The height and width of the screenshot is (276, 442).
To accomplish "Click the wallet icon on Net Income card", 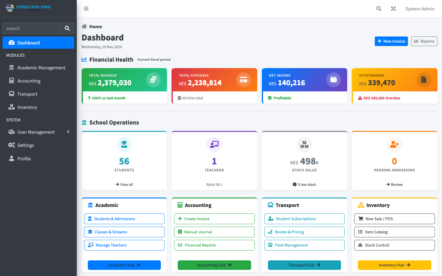I will point(334,80).
